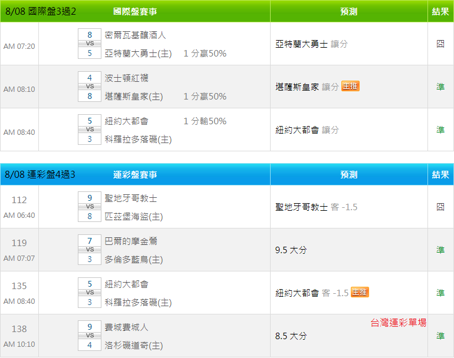Click the match number 135
454x358 pixels.
19,286
